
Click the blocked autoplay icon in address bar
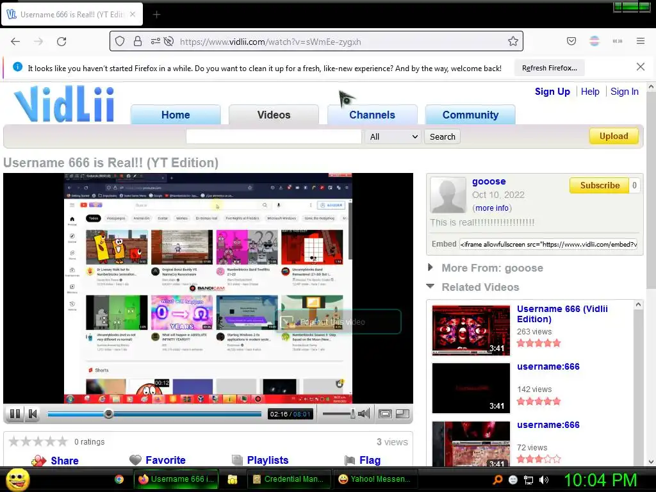coord(168,41)
